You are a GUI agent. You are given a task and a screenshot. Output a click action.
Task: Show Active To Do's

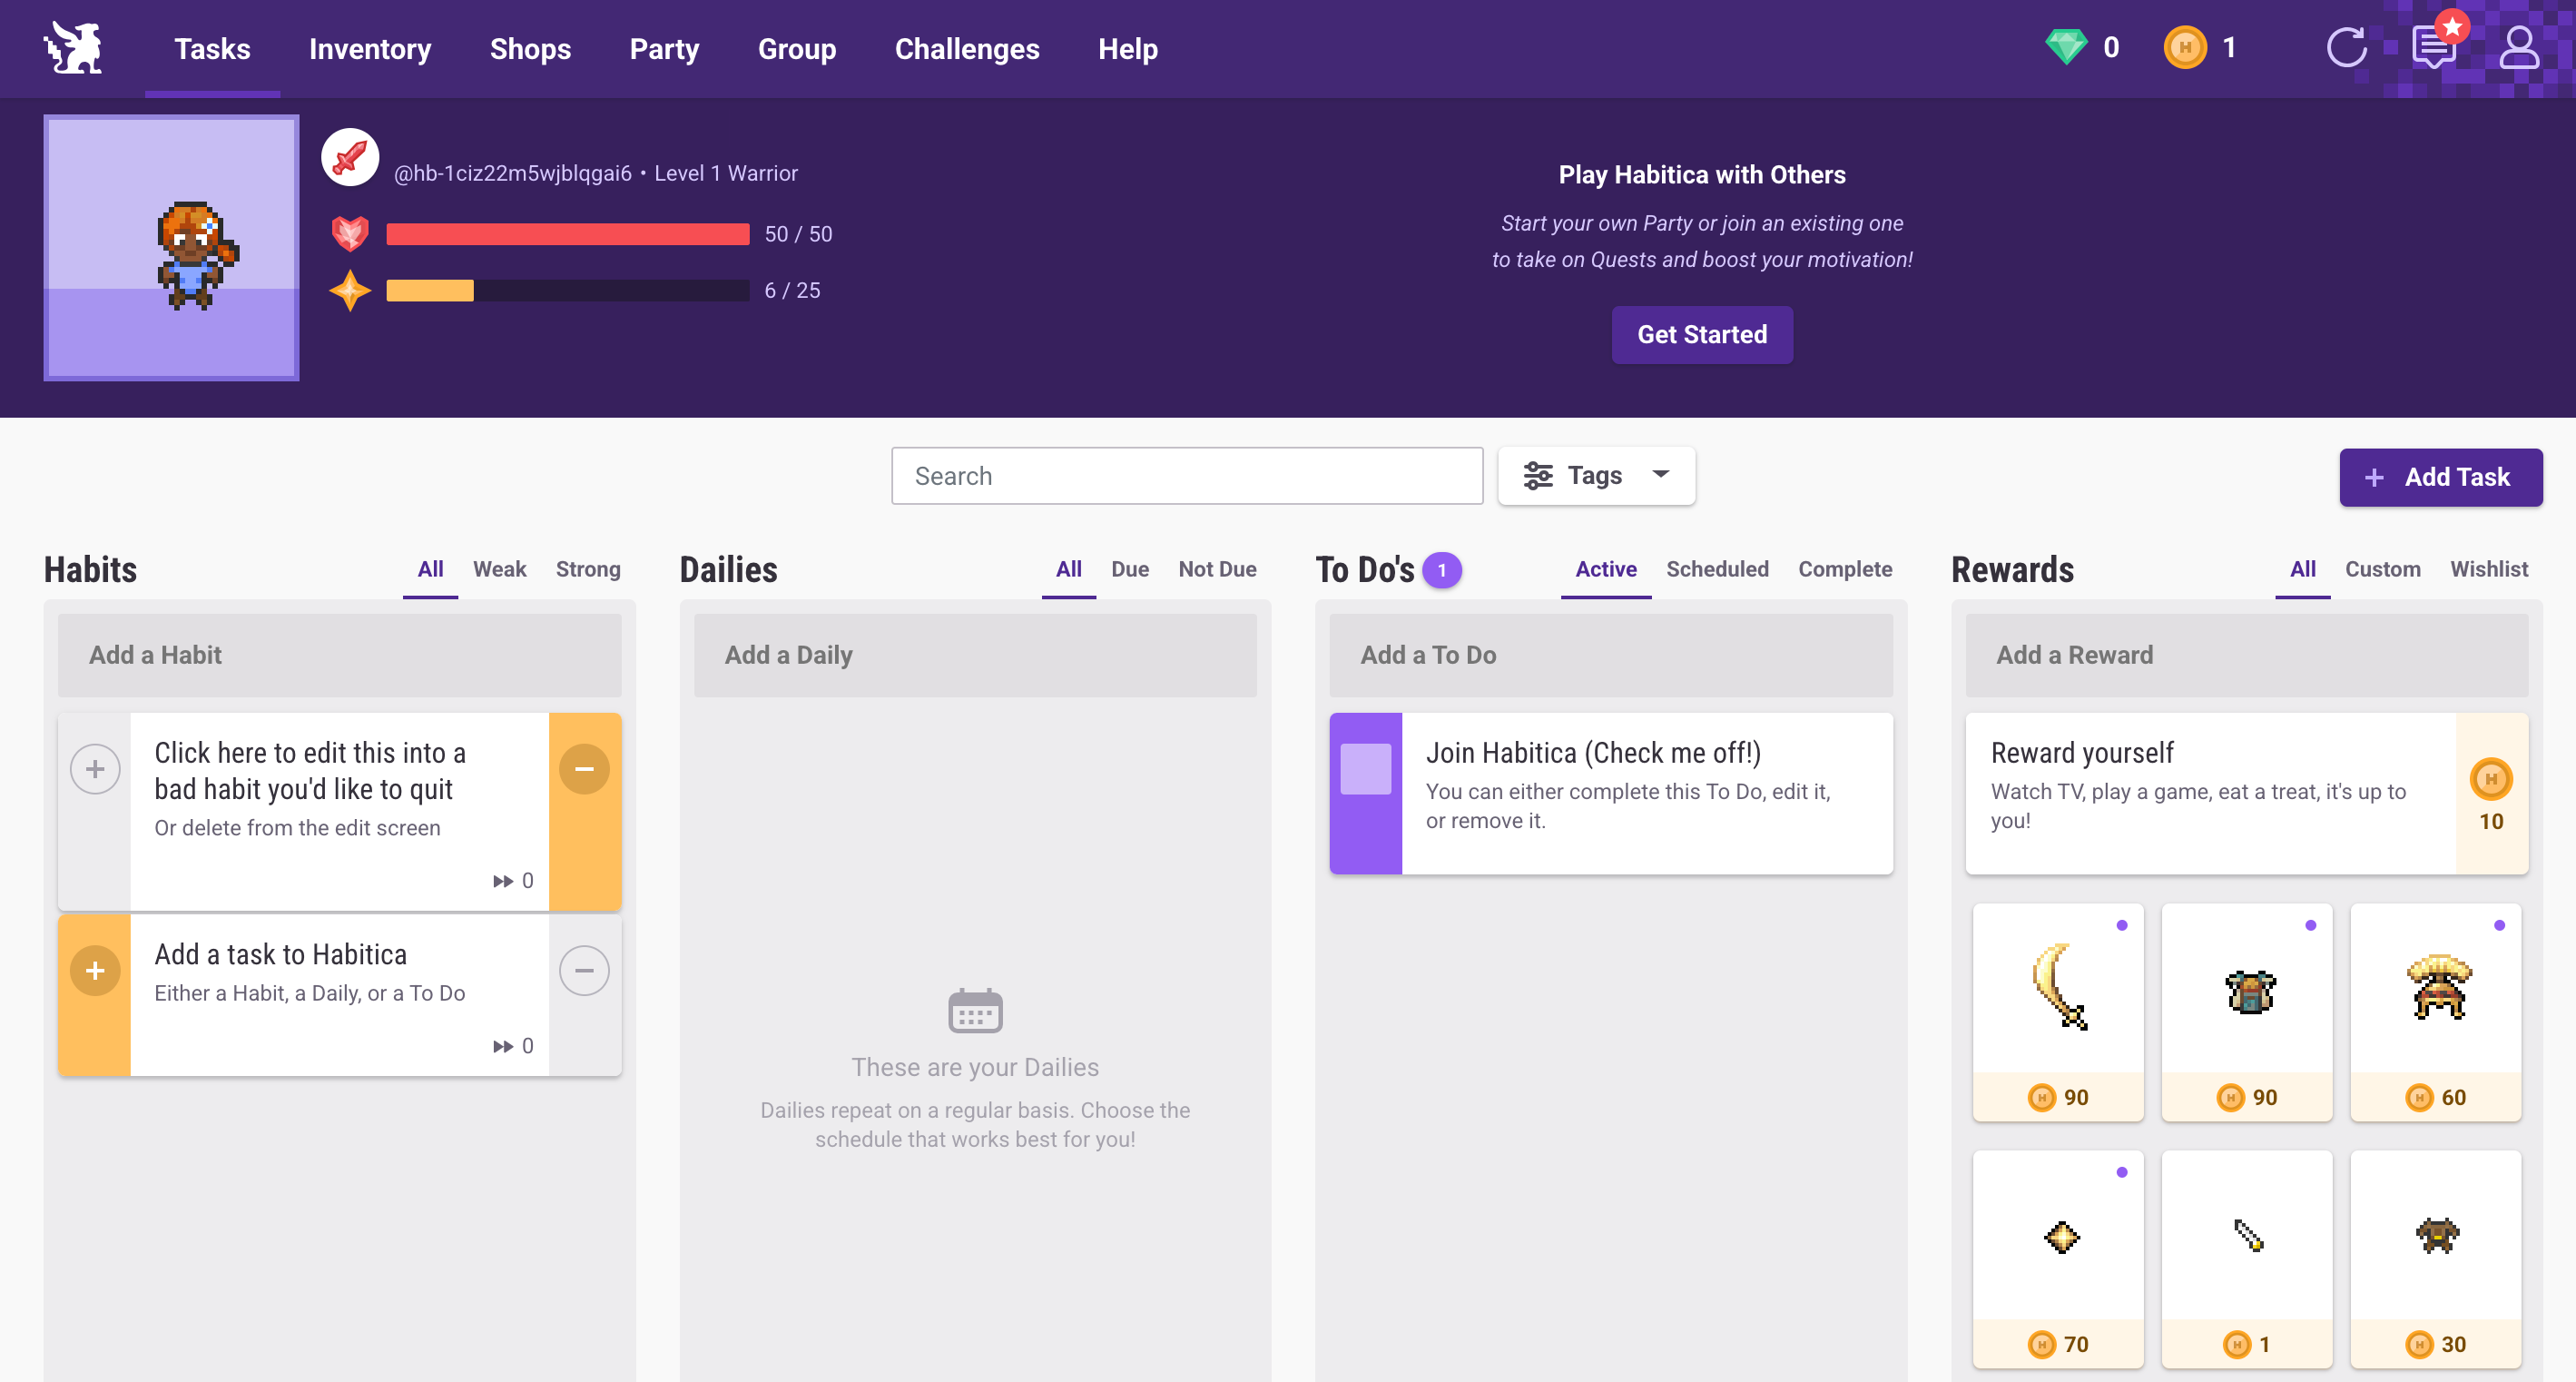[1606, 568]
